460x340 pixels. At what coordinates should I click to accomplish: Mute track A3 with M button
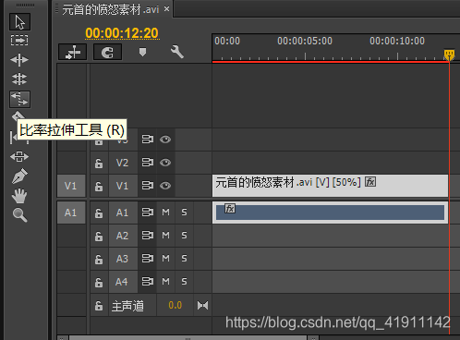click(x=165, y=259)
